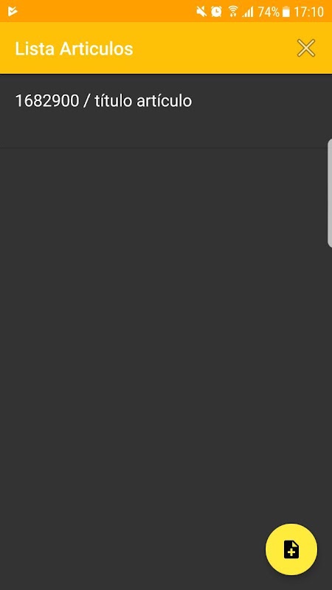332x590 pixels.
Task: Close the Lista Articulos screen with X
Action: (x=306, y=49)
